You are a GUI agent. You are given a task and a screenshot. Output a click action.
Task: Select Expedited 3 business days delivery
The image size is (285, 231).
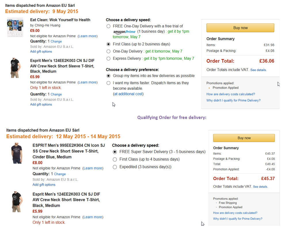pyautogui.click(x=115, y=167)
